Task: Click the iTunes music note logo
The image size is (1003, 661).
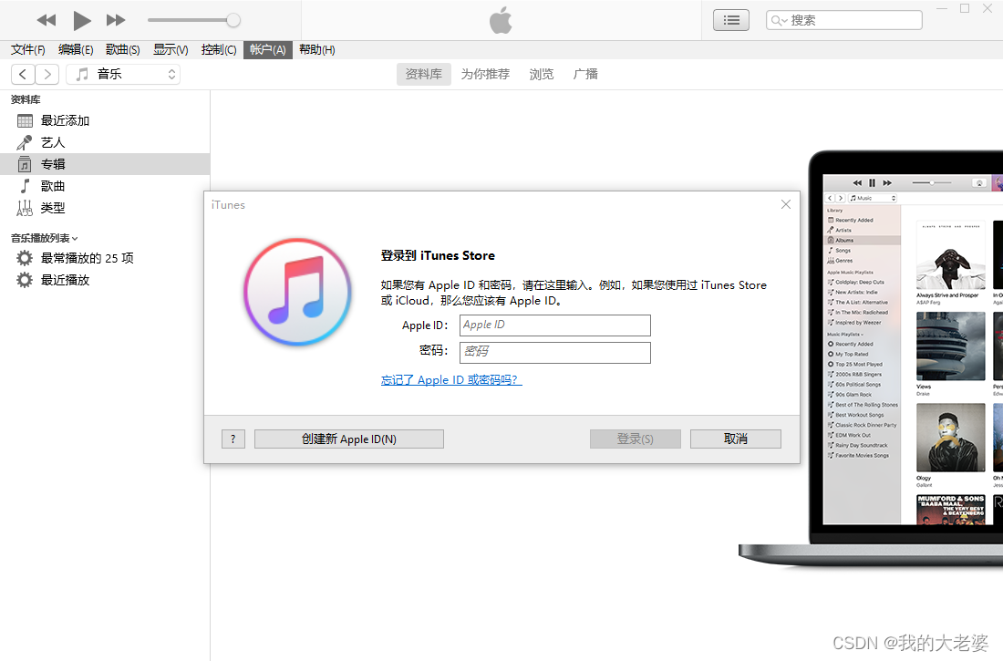Action: pyautogui.click(x=297, y=292)
